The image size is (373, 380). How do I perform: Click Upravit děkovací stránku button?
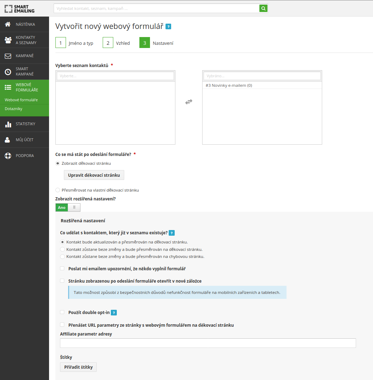[94, 175]
